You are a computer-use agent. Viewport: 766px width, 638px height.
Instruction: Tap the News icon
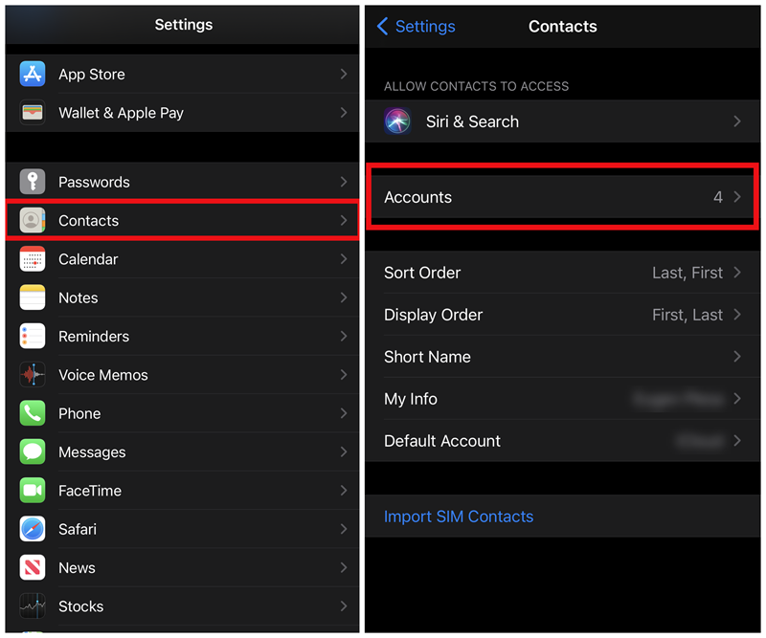coord(33,568)
